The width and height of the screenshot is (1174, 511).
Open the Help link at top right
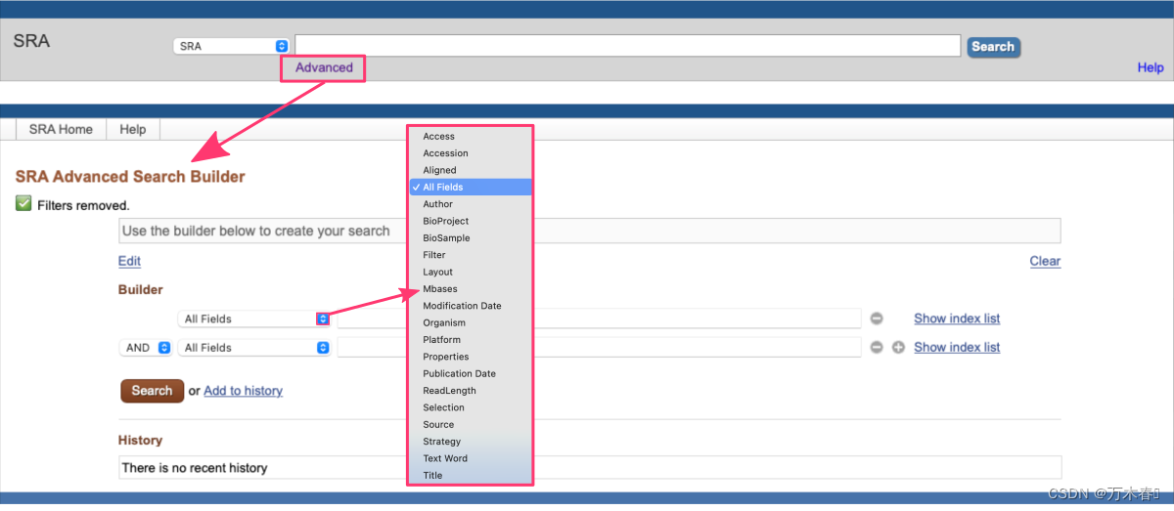pyautogui.click(x=1151, y=67)
